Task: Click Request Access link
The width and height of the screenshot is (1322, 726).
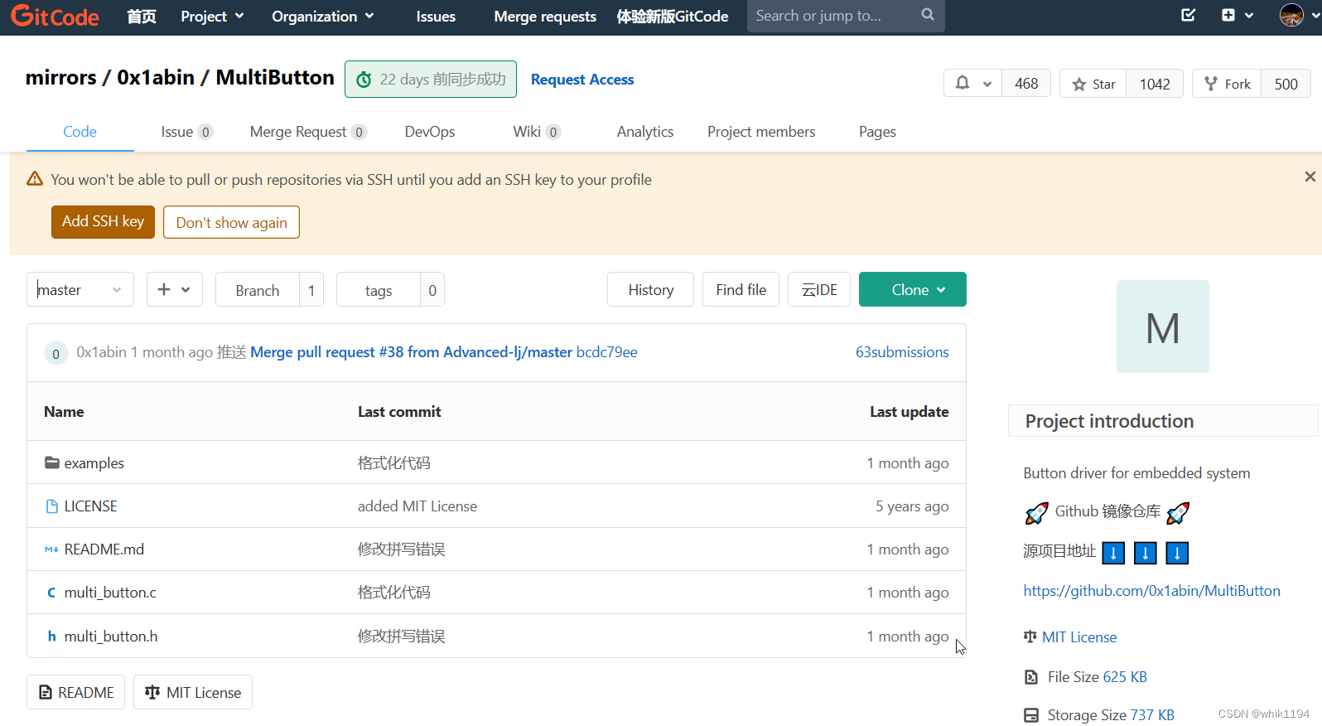Action: [582, 80]
